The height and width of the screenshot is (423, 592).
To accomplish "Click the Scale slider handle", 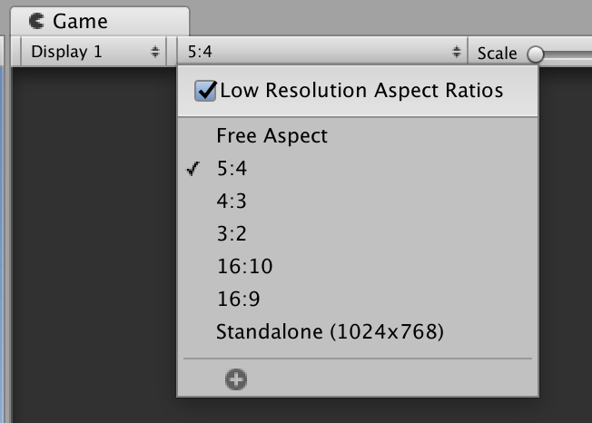I will click(x=536, y=54).
